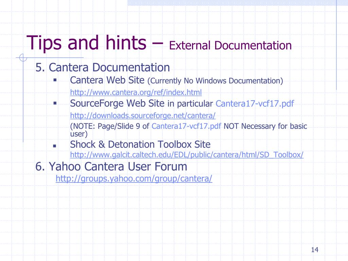Select the '5. Cantera Documentation' heading
The height and width of the screenshot is (261, 348).
coord(103,68)
